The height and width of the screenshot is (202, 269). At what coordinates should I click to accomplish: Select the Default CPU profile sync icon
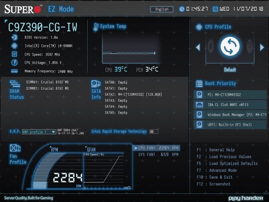pyautogui.click(x=230, y=46)
